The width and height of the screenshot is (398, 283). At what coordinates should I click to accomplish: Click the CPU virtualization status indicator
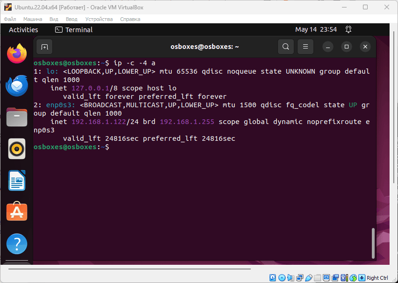click(x=344, y=278)
